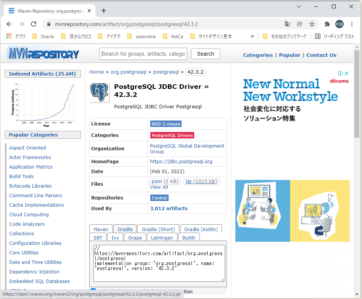This screenshot has height=299, width=362.
Task: Click the lock icon in address bar
Action: tap(48, 24)
